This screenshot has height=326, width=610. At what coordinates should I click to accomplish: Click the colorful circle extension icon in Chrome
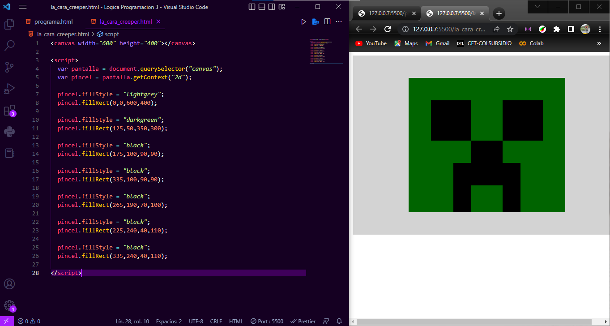click(542, 29)
